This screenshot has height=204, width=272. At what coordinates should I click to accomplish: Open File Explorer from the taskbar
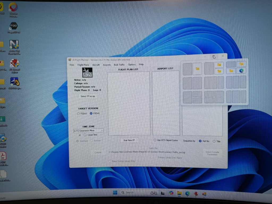click(x=179, y=193)
